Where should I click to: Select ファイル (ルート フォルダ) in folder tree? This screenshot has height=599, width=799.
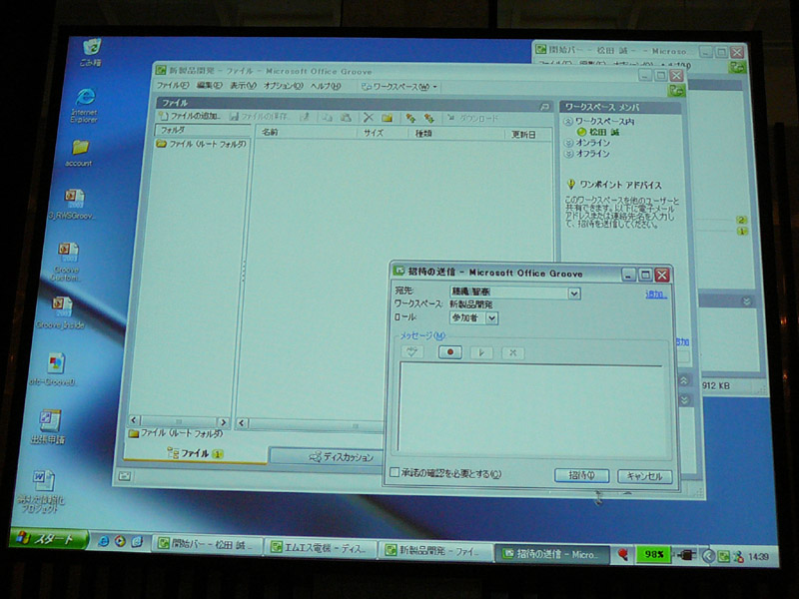click(202, 144)
